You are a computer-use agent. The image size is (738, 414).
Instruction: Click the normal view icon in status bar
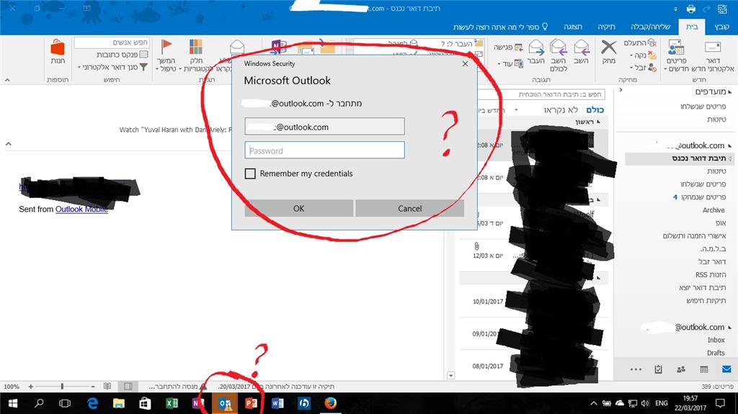click(128, 386)
